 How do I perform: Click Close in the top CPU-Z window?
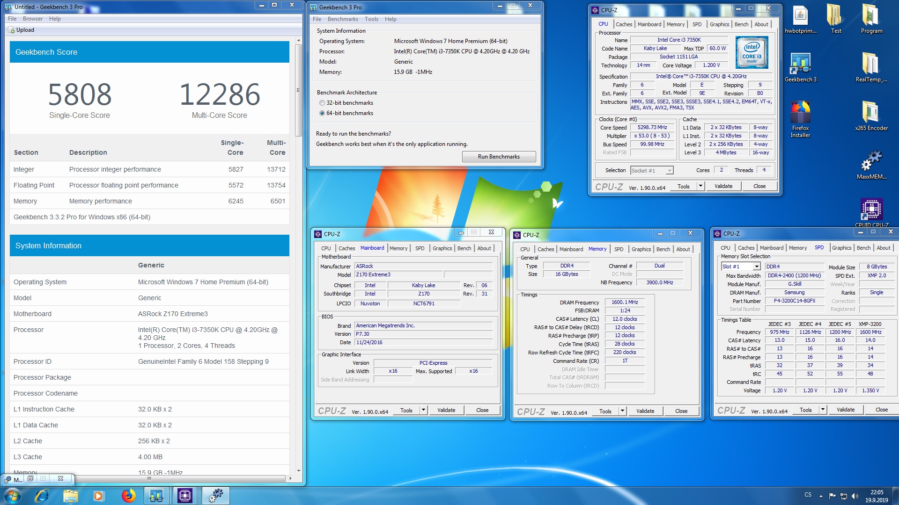(x=759, y=186)
